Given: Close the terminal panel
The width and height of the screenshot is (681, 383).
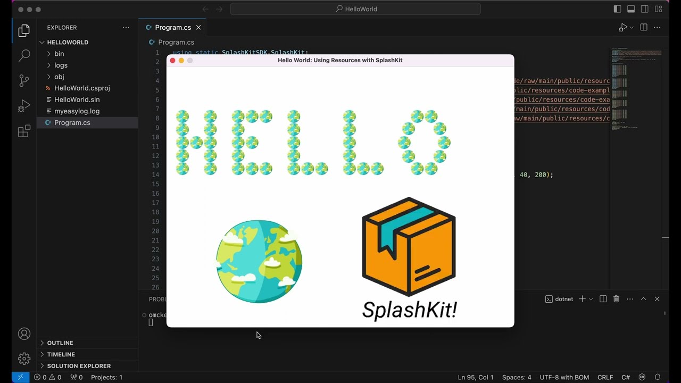Looking at the screenshot, I should click(657, 299).
